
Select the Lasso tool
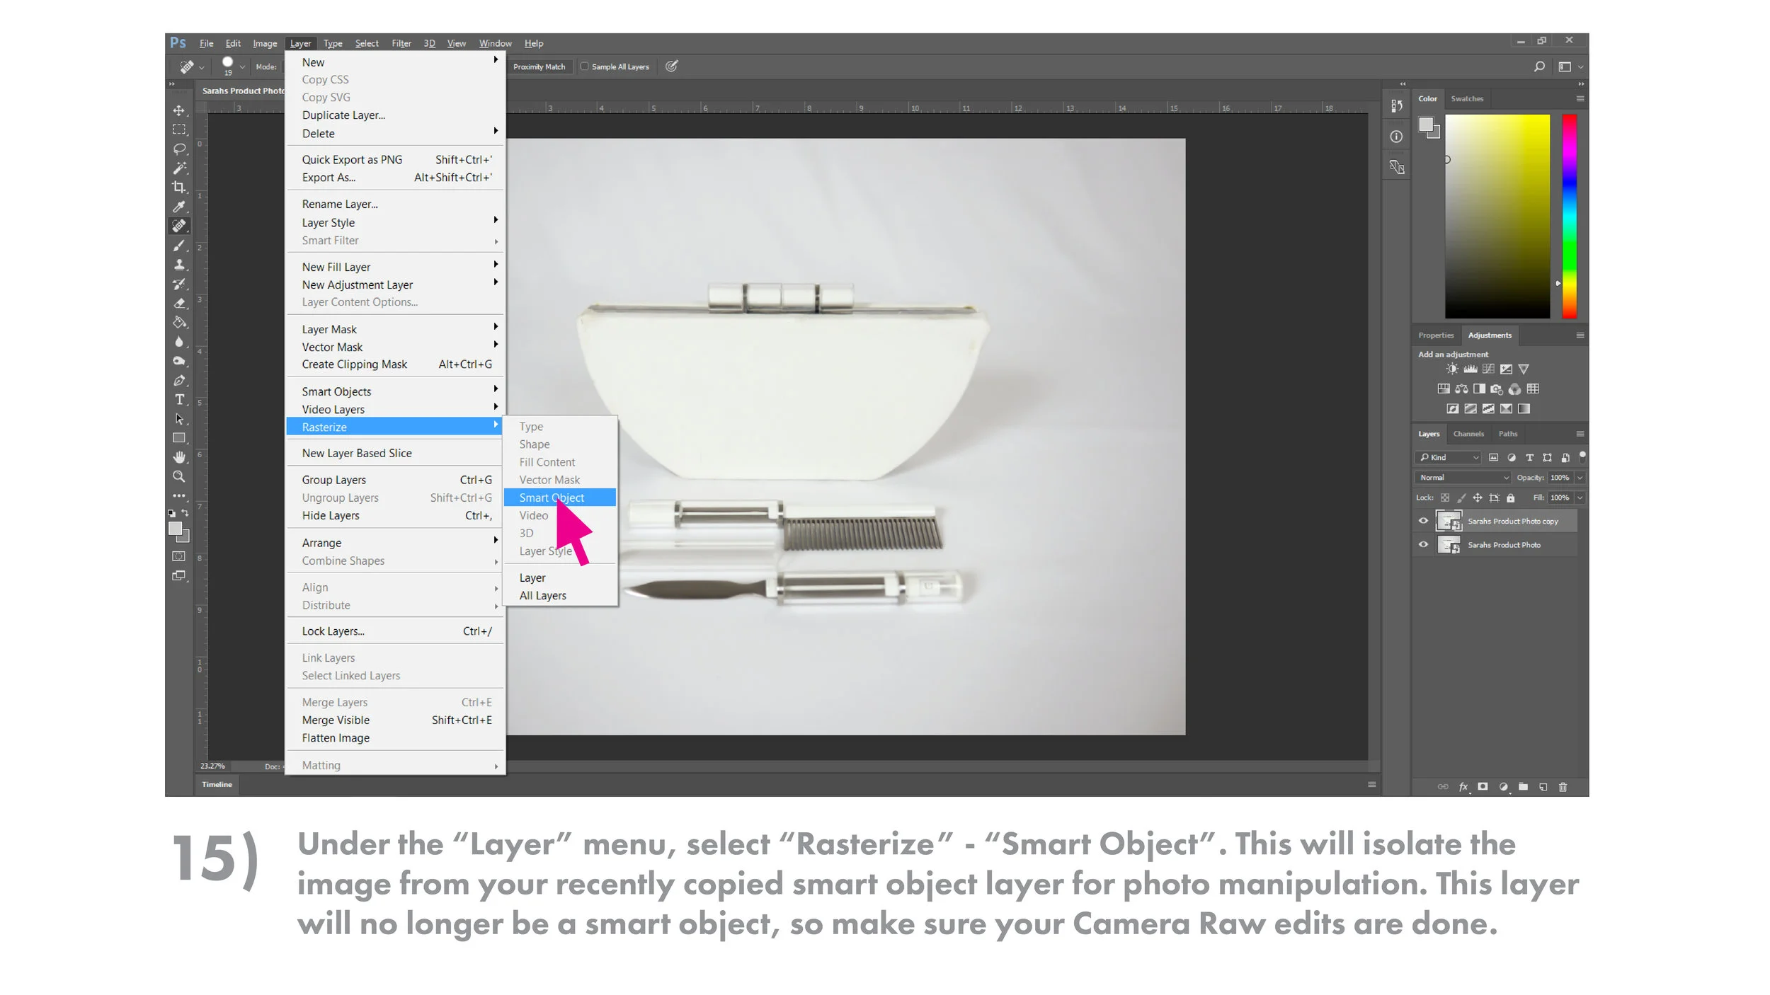tap(179, 149)
